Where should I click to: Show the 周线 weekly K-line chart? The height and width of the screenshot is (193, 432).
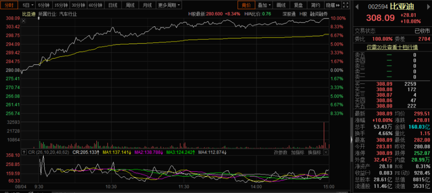coord(130,5)
